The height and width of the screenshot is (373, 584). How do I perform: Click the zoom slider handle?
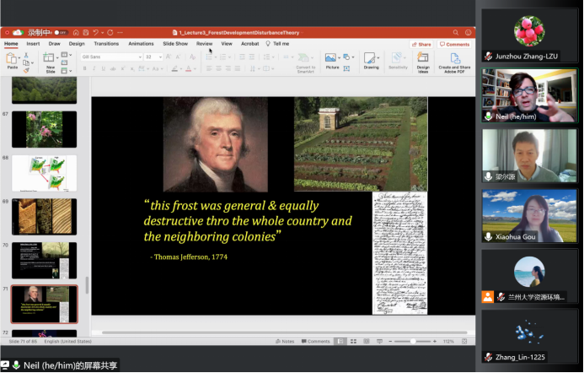413,341
